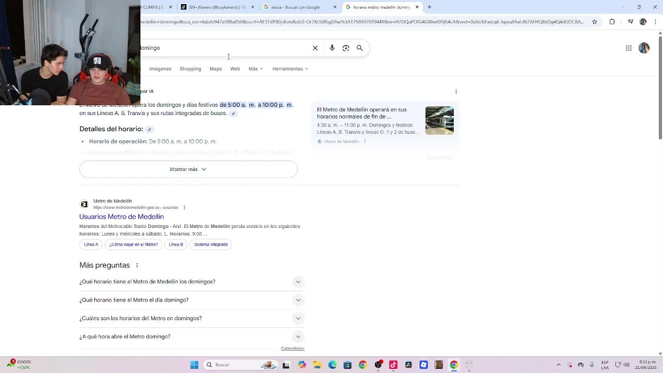Open Chrome three-dot menu
The width and height of the screenshot is (663, 373).
(x=655, y=22)
